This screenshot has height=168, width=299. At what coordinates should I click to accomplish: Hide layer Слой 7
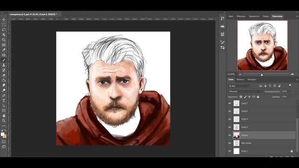[x=229, y=103]
